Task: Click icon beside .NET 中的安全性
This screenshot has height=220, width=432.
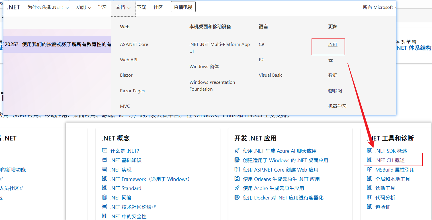Action: 105,216
